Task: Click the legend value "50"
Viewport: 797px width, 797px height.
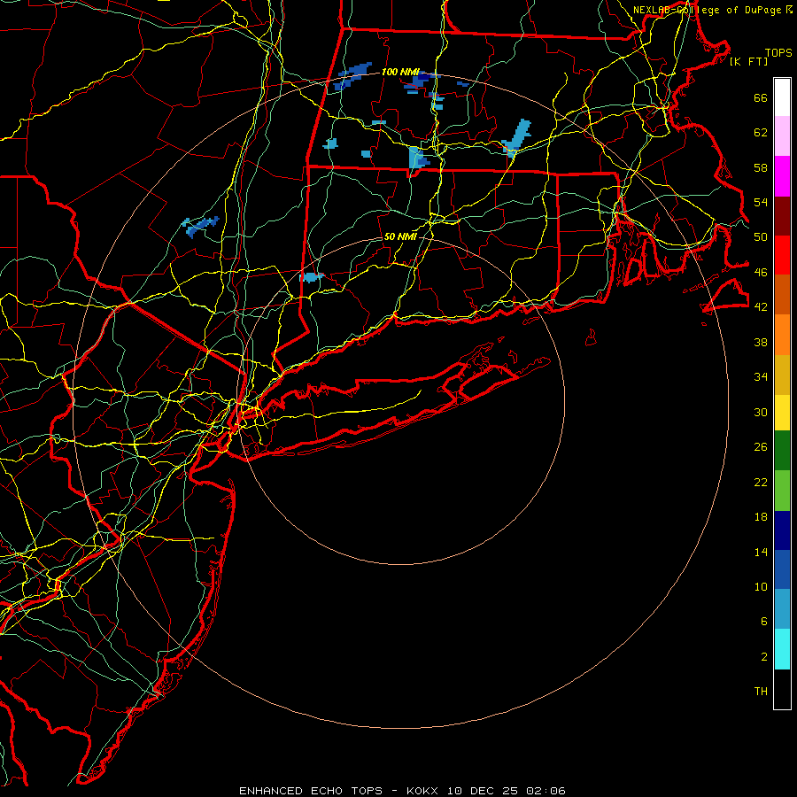Action: 761,236
